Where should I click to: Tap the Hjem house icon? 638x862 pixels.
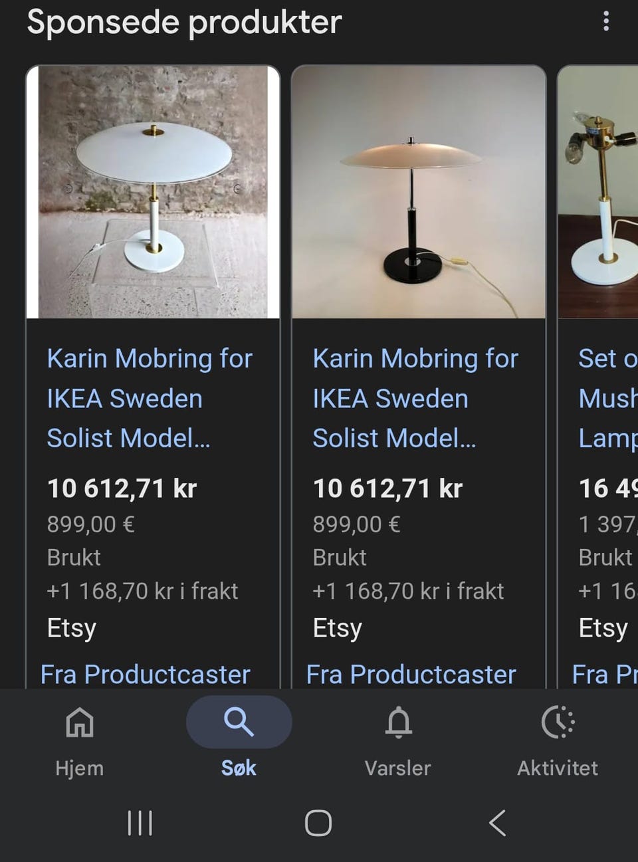tap(80, 722)
